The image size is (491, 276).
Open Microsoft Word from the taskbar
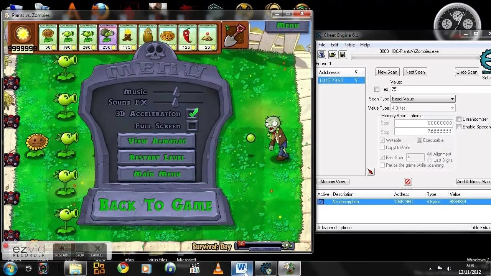click(242, 268)
